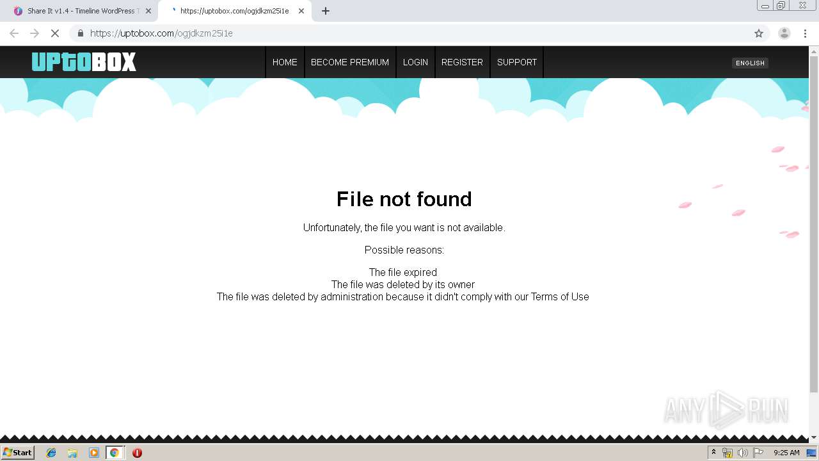This screenshot has height=461, width=819.
Task: Open the Action Center flag icon
Action: tap(758, 453)
